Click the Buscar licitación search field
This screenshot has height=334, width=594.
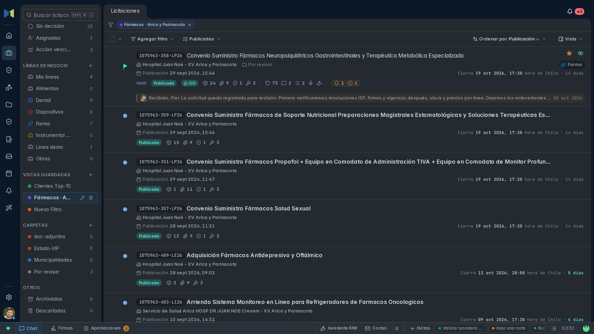point(60,15)
